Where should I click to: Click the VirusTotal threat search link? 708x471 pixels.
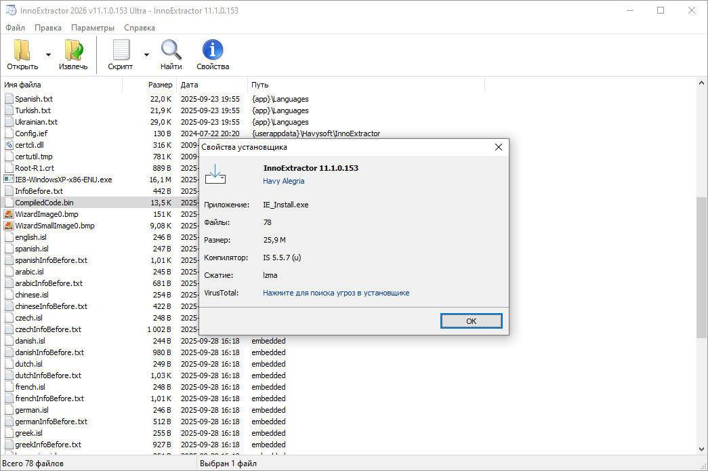pyautogui.click(x=336, y=293)
